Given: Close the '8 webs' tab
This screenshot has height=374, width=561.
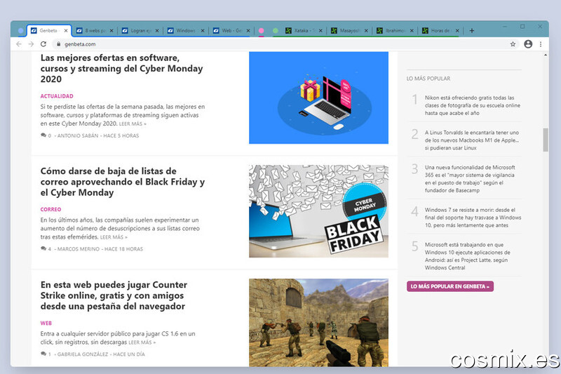Looking at the screenshot, I should [111, 31].
